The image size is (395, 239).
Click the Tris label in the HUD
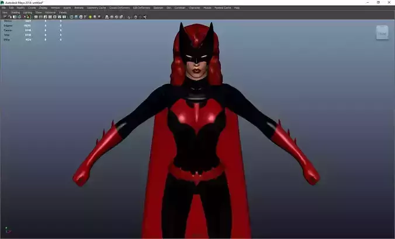pyautogui.click(x=6, y=35)
